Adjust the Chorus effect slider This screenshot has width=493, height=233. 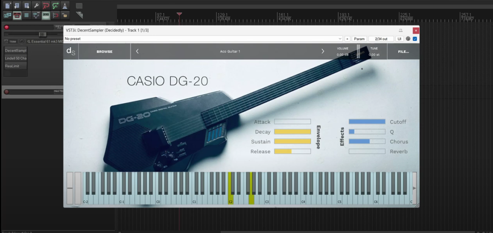tap(367, 142)
